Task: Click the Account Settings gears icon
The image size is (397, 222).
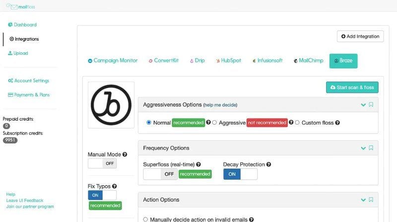Action: 10,80
